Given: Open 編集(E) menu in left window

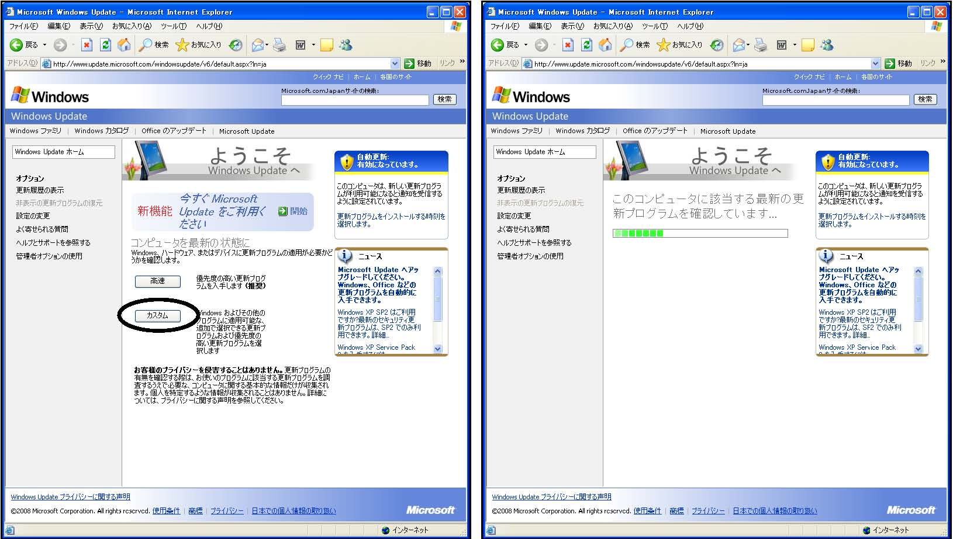Looking at the screenshot, I should pyautogui.click(x=58, y=26).
